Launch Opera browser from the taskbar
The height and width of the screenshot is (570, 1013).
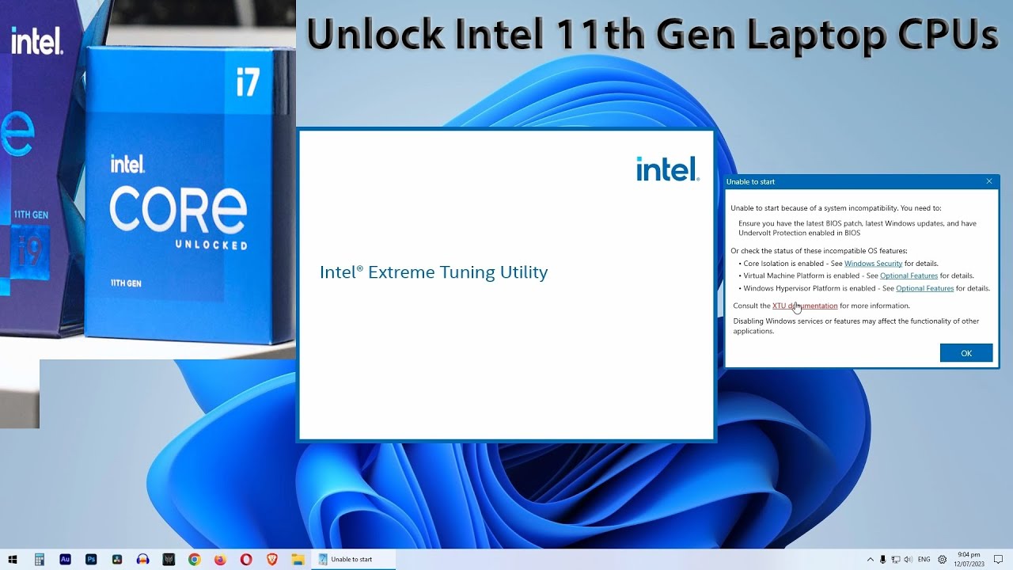(x=246, y=559)
